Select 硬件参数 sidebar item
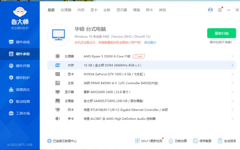The height and width of the screenshot is (150, 240). pos(19,54)
